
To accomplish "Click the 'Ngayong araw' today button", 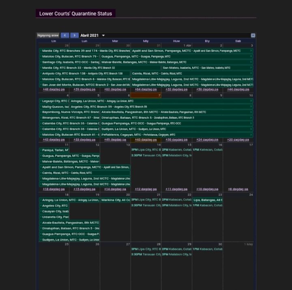I will point(48,36).
